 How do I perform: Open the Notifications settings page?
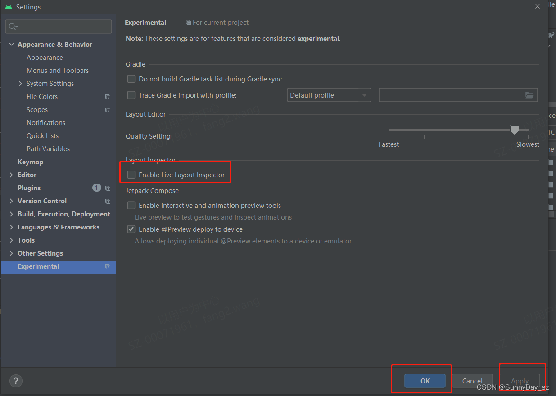point(46,122)
